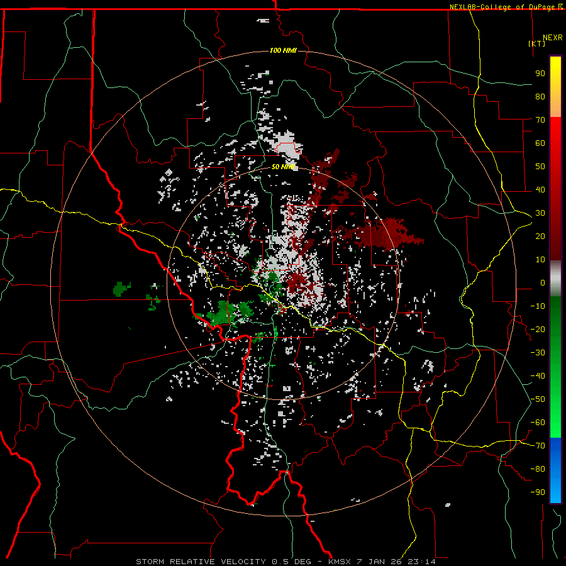This screenshot has width=566, height=566.
Task: Click the 0 value on the velocity scale
Action: [x=543, y=283]
